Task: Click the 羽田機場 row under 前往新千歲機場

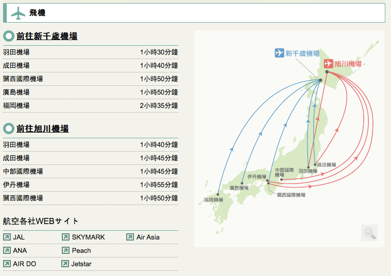Action: [x=90, y=52]
